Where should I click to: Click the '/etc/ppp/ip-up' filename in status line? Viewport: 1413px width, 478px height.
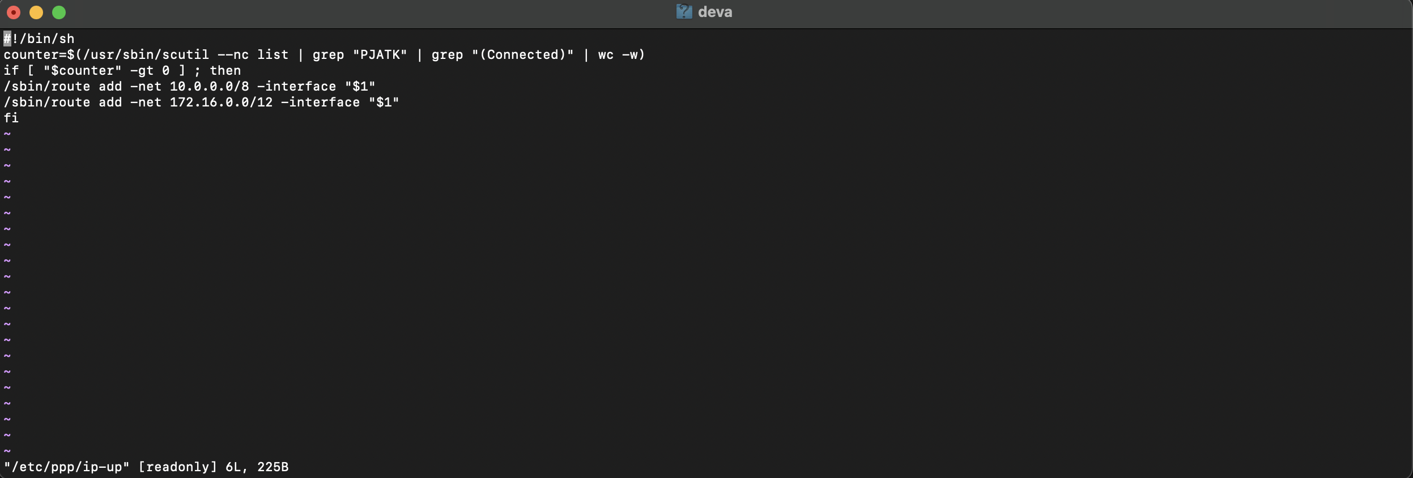click(67, 467)
